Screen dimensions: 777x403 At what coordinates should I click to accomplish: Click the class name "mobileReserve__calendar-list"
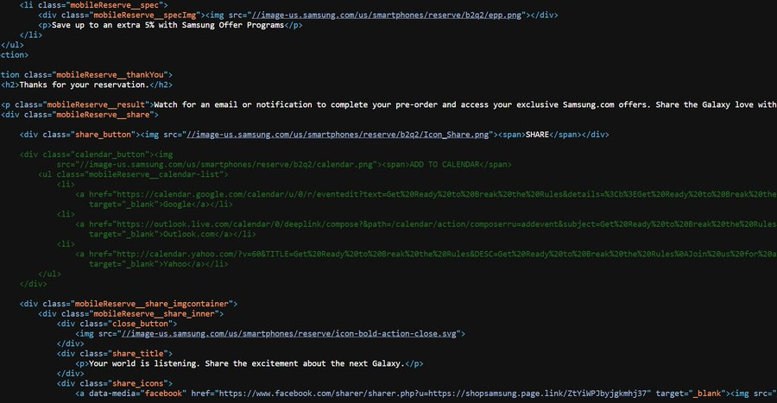[x=155, y=174]
